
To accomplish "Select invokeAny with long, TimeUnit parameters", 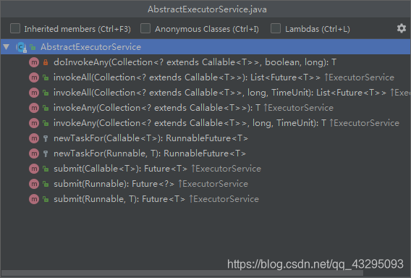I will [x=226, y=123].
